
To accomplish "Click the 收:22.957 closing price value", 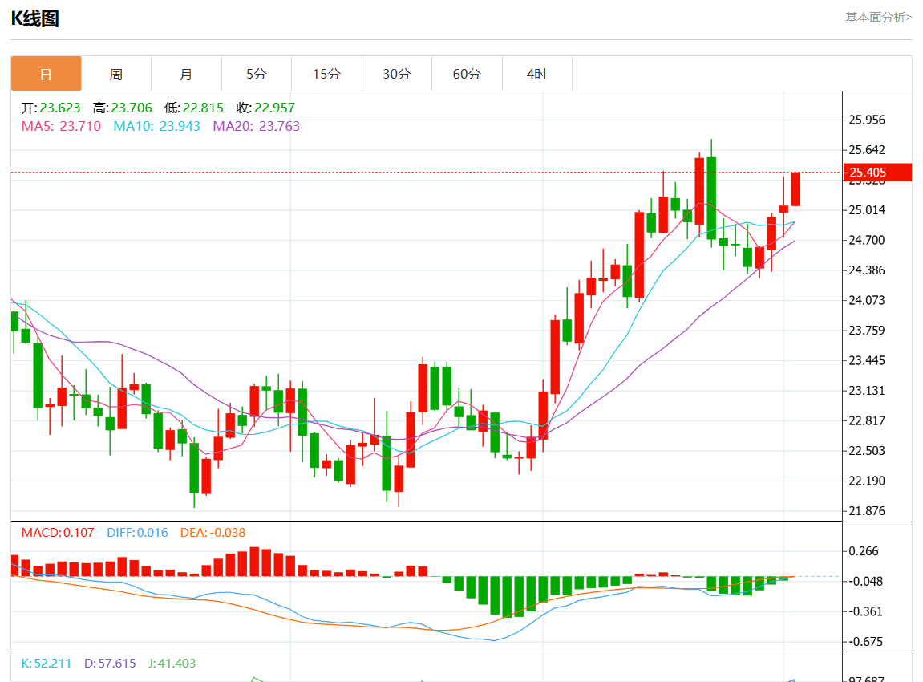I will coord(265,108).
